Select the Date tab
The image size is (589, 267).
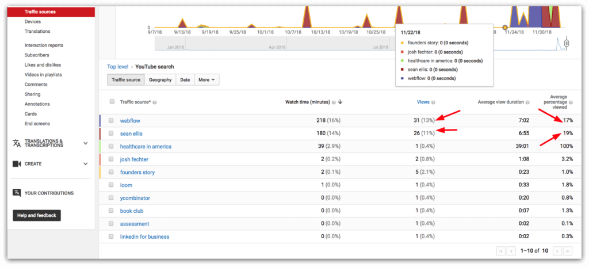point(185,80)
